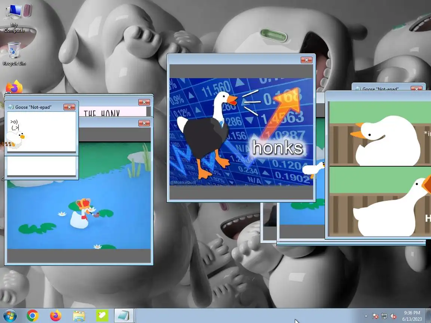Image resolution: width=431 pixels, height=323 pixels.
Task: Click the muted volume speaker icon
Action: point(393,316)
